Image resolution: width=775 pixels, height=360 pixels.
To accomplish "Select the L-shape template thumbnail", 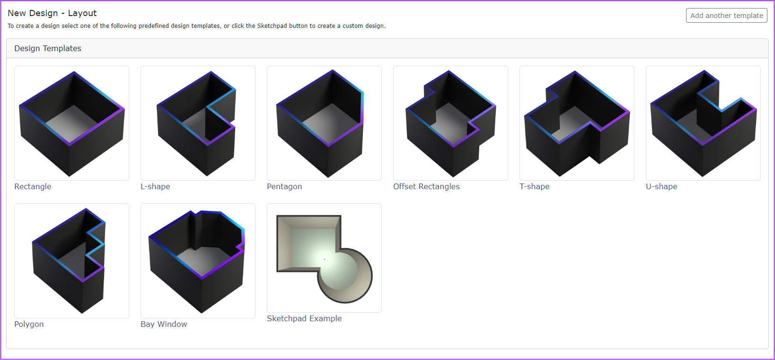I will 198,123.
